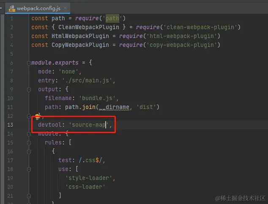Collapse the module.exports block fold marker
The width and height of the screenshot is (268, 204).
[x=29, y=63]
